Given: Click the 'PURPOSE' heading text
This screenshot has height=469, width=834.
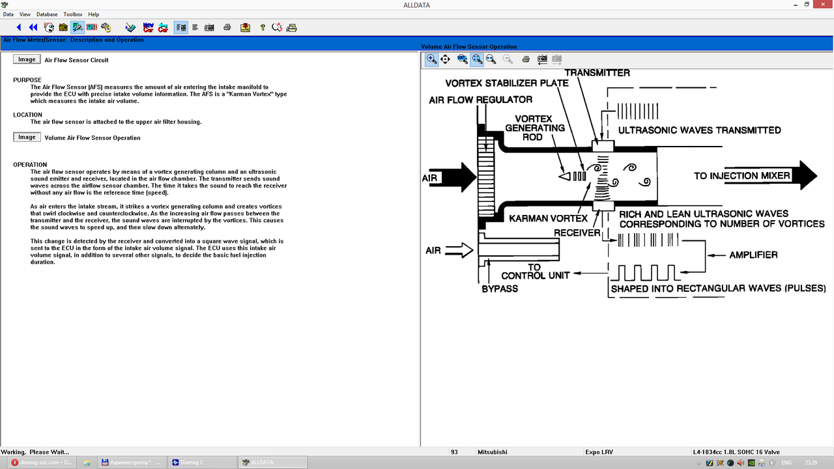Looking at the screenshot, I should [27, 80].
